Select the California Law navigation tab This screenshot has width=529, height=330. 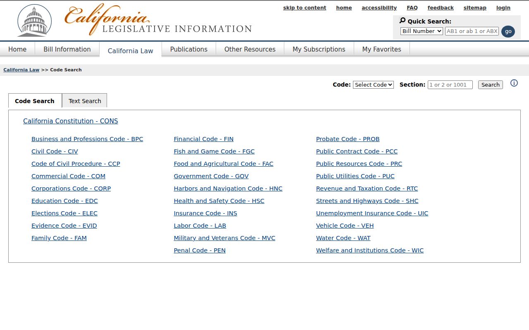pyautogui.click(x=131, y=50)
